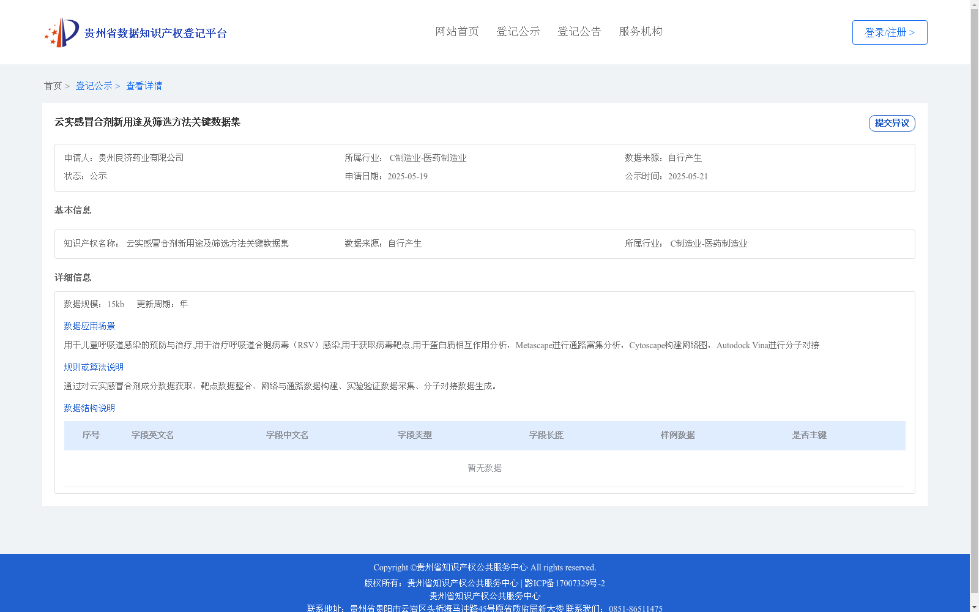
Task: Click 查看详情 breadcrumb
Action: pyautogui.click(x=144, y=86)
